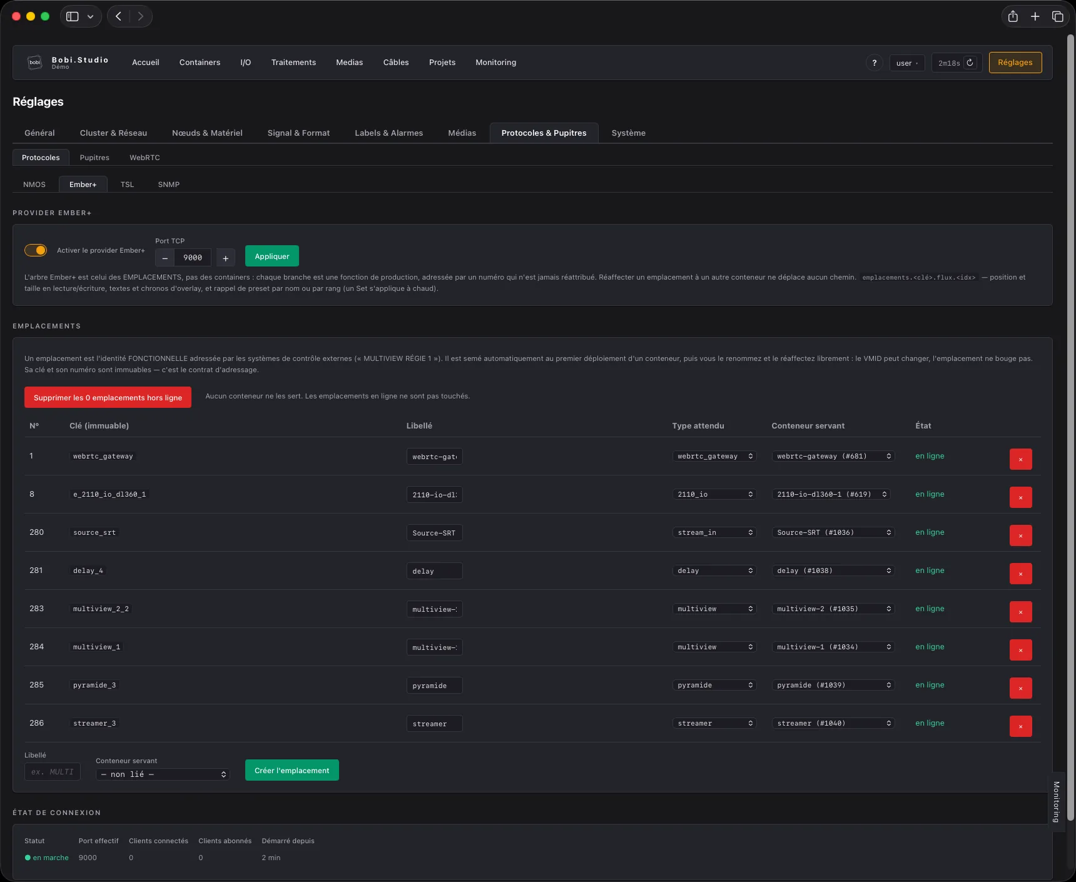Open the help question mark button
The height and width of the screenshot is (882, 1076).
(x=875, y=63)
